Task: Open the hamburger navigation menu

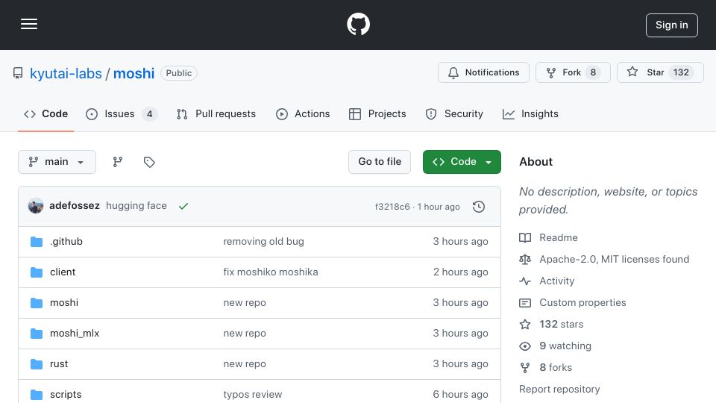Action: coord(29,24)
